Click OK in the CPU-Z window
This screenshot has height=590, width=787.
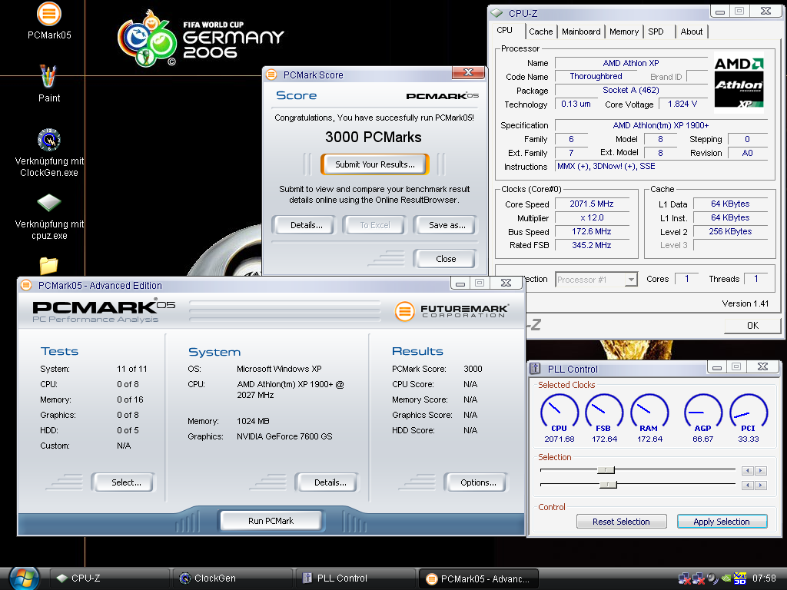pos(752,326)
